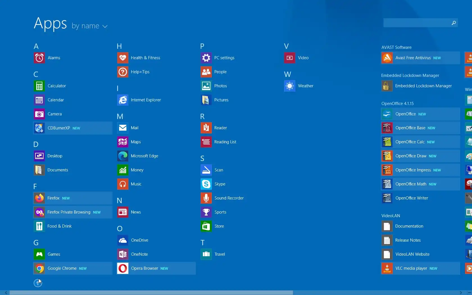Open the Music headphones icon
Screen dimensions: 472x295
pos(123,184)
